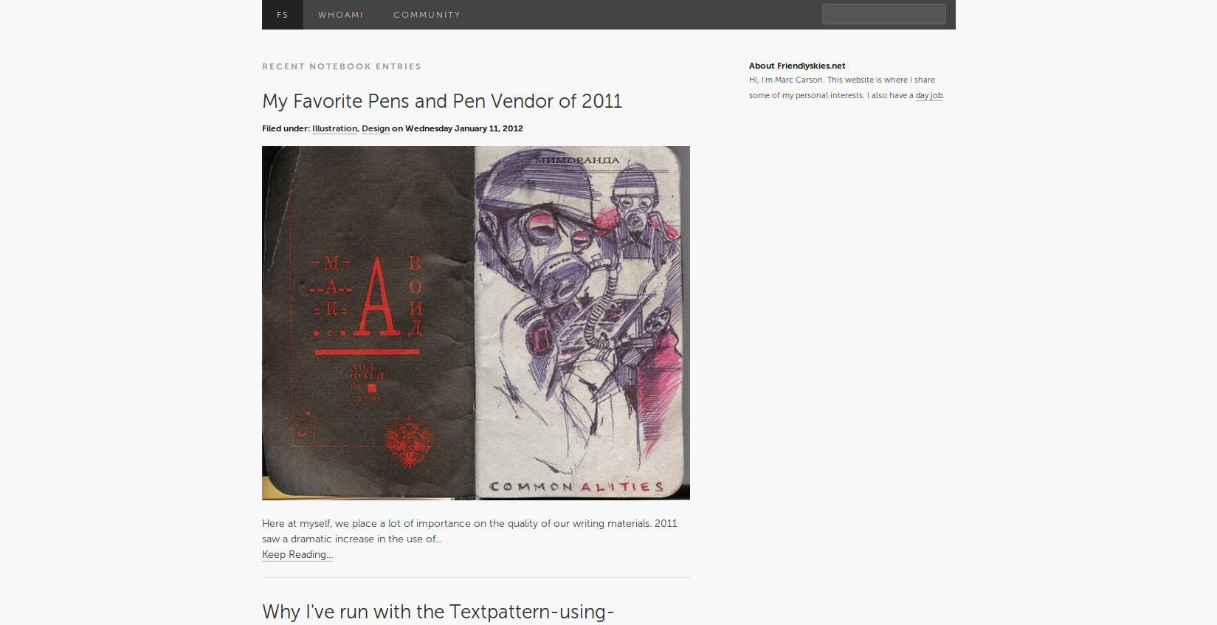Open the 'Why I've run with the Textpattern' post
Viewport: 1217px width, 625px height.
438,612
